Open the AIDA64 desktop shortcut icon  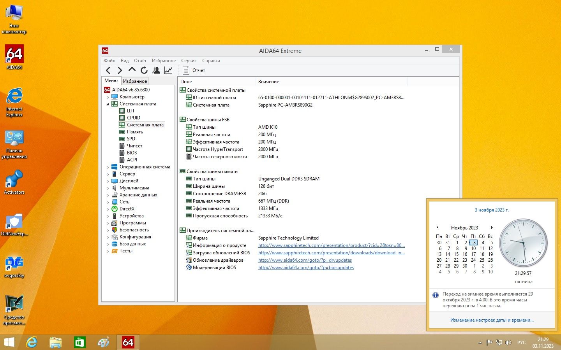[x=14, y=57]
